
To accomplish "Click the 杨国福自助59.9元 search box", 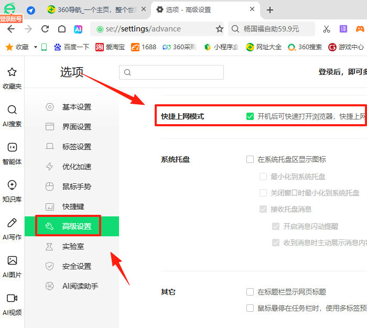I will 272,29.
